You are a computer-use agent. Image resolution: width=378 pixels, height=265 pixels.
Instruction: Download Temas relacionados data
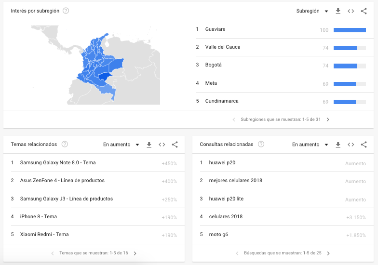pos(149,145)
